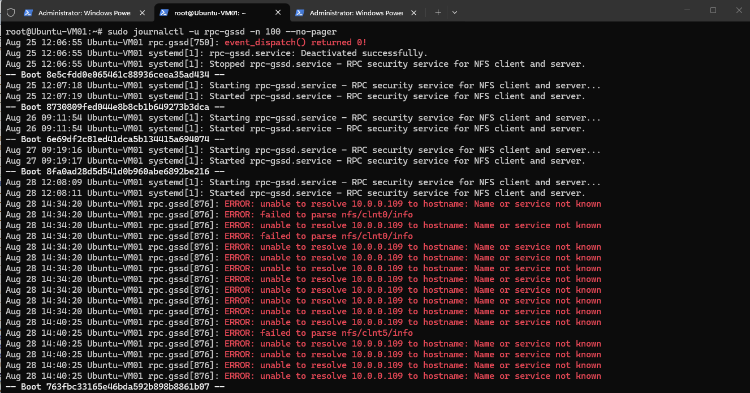Expand the new tab profile dropdown chevron
This screenshot has height=393, width=750.
455,12
